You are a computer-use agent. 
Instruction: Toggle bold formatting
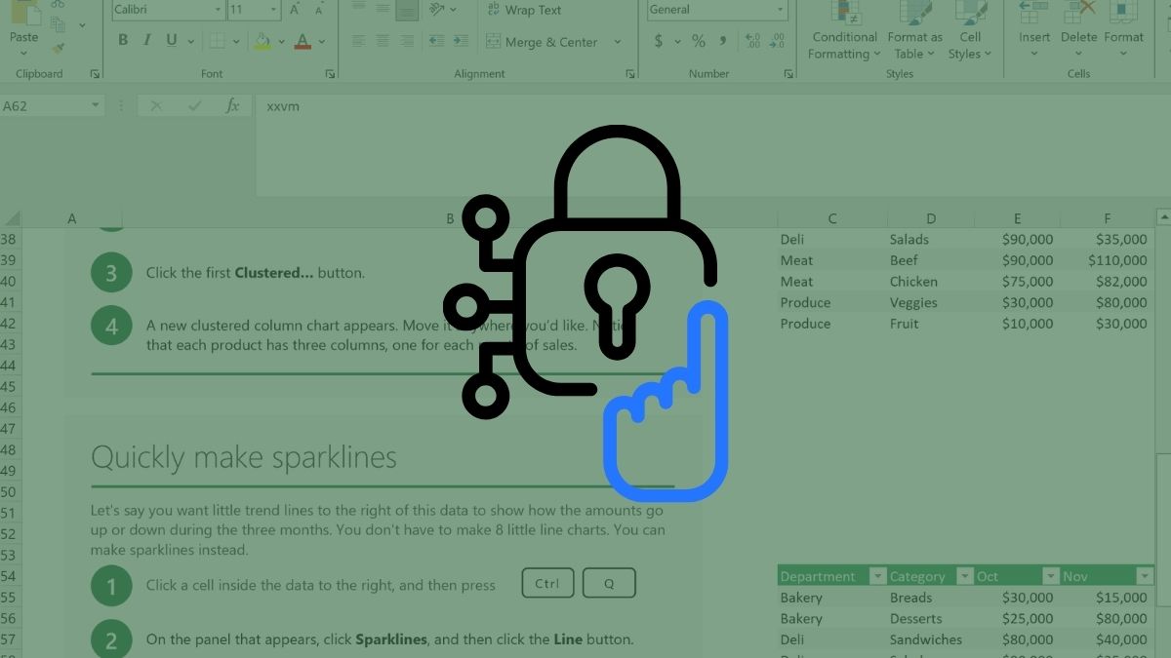tap(122, 40)
